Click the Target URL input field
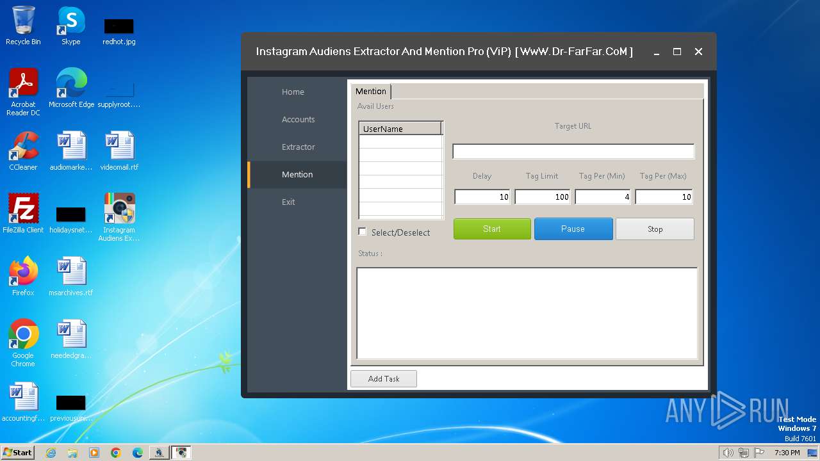Image resolution: width=820 pixels, height=461 pixels. [x=573, y=151]
